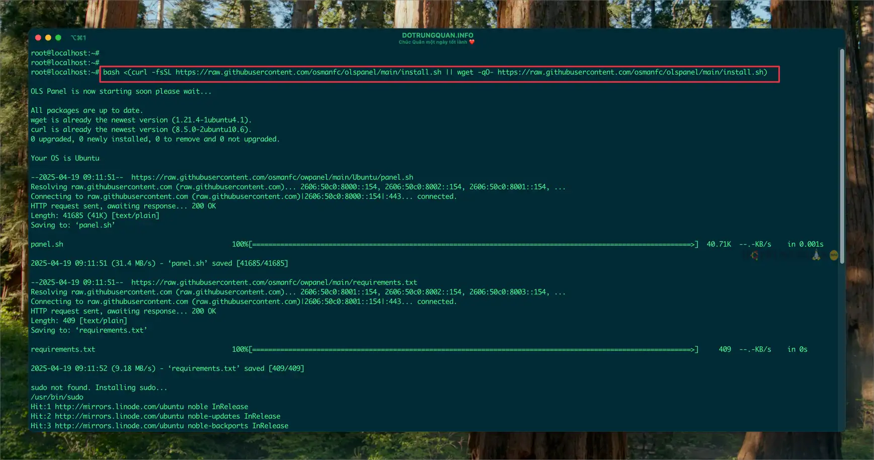Click 'All packages are up to date.' line
Viewport: 874px width, 460px height.
click(87, 110)
